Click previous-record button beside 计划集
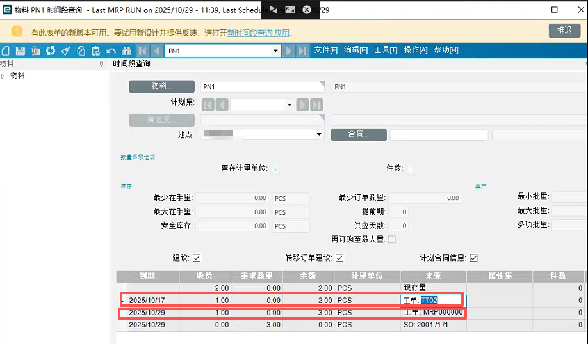This screenshot has width=588, height=344. tap(222, 104)
